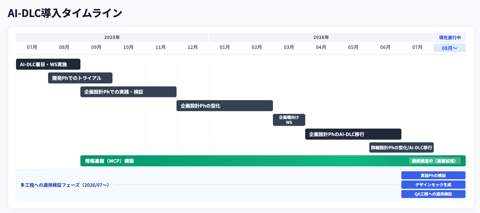The width and height of the screenshot is (480, 213).
Task: Click the 多工程への適用検証フェーズ（2026/07～） label
Action: [65, 185]
